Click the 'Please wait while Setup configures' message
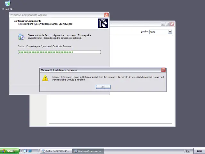 point(59,37)
